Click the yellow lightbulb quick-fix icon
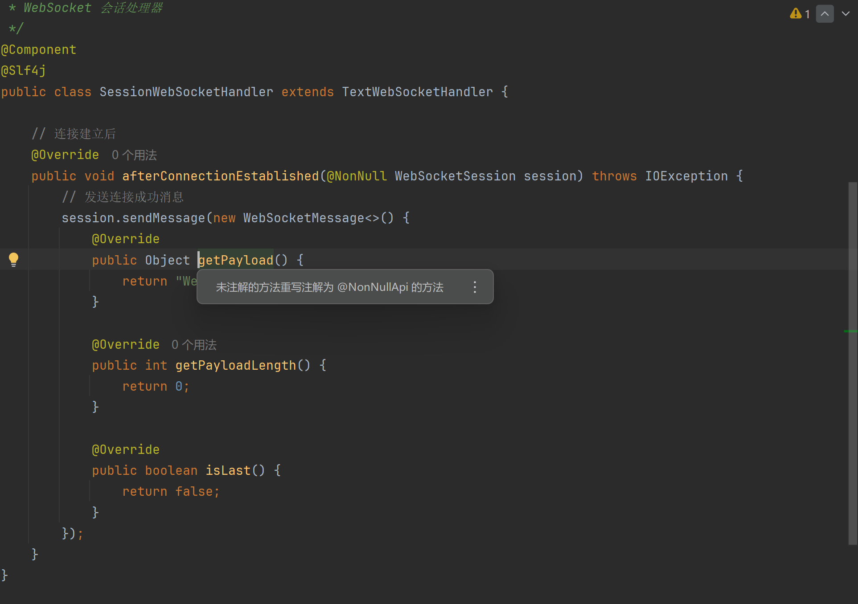The width and height of the screenshot is (858, 604). [14, 259]
